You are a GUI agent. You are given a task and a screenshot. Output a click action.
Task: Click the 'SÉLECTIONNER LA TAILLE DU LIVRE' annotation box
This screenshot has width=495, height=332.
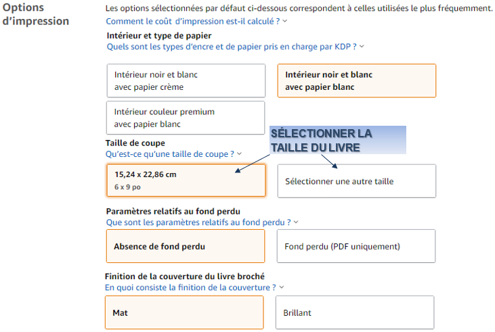click(x=338, y=140)
